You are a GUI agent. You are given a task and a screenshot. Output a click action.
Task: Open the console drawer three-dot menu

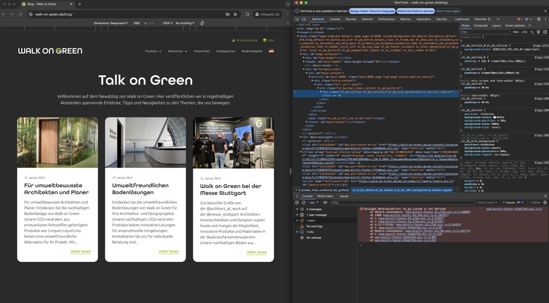pyautogui.click(x=296, y=197)
